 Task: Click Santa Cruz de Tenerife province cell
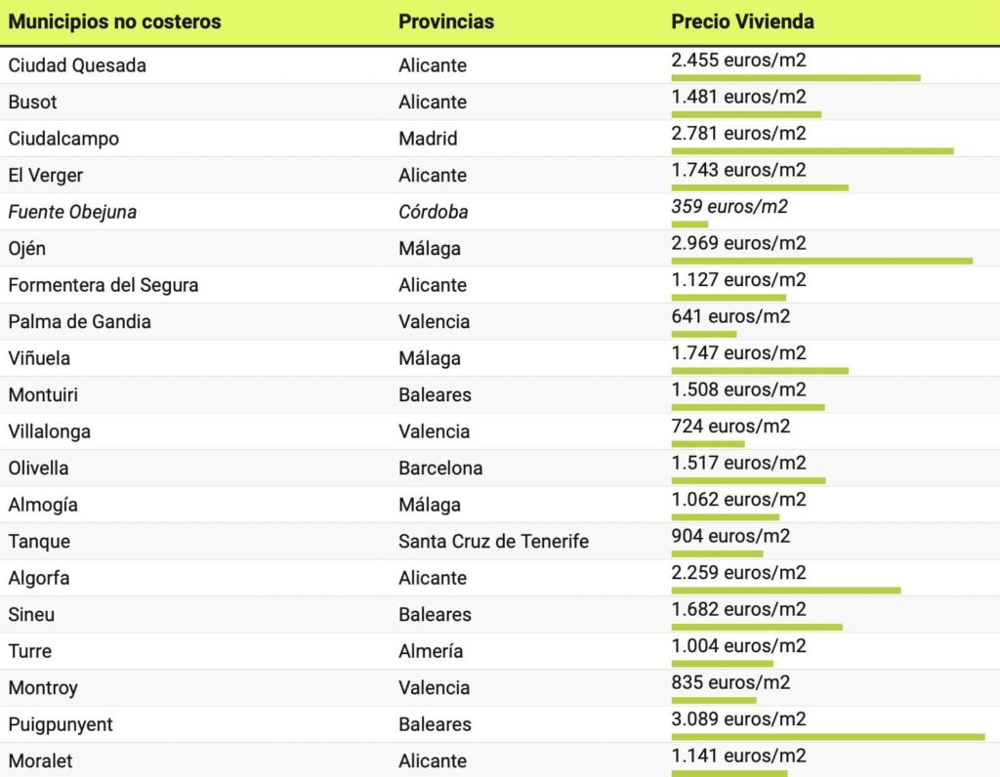(493, 541)
